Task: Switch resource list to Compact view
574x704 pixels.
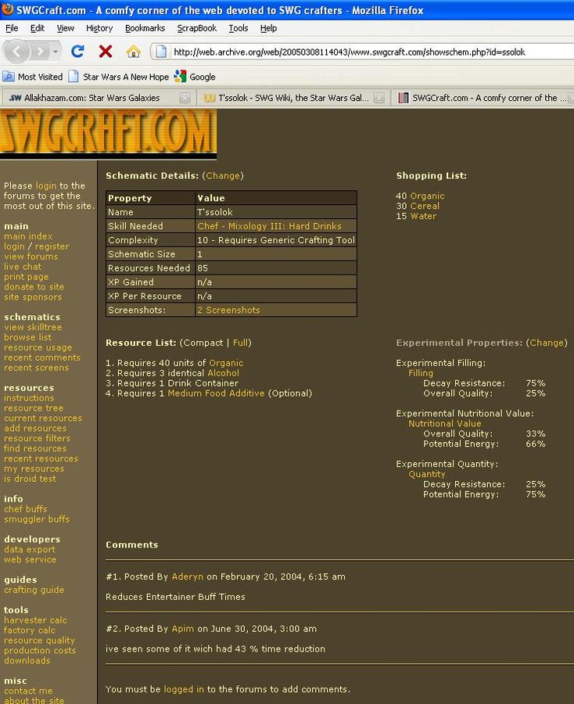Action: point(203,343)
